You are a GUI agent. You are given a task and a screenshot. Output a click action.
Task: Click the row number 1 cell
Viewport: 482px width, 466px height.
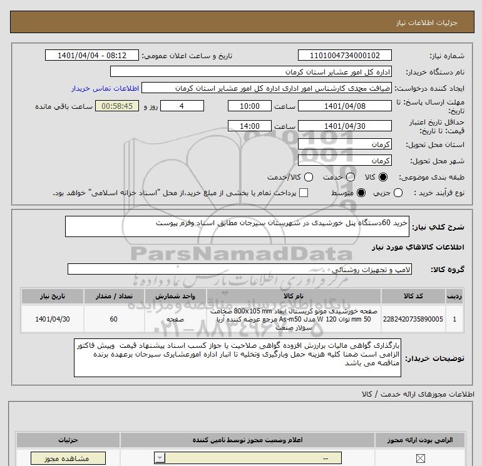tap(454, 319)
